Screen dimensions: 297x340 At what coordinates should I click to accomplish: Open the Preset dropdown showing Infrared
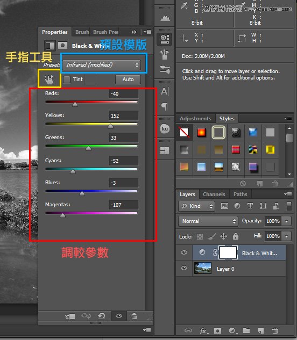coord(102,65)
